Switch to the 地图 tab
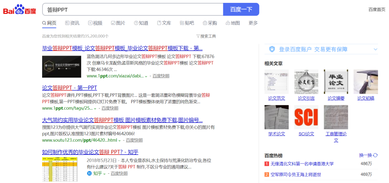Screen dimensions: 389x183 click(233, 23)
